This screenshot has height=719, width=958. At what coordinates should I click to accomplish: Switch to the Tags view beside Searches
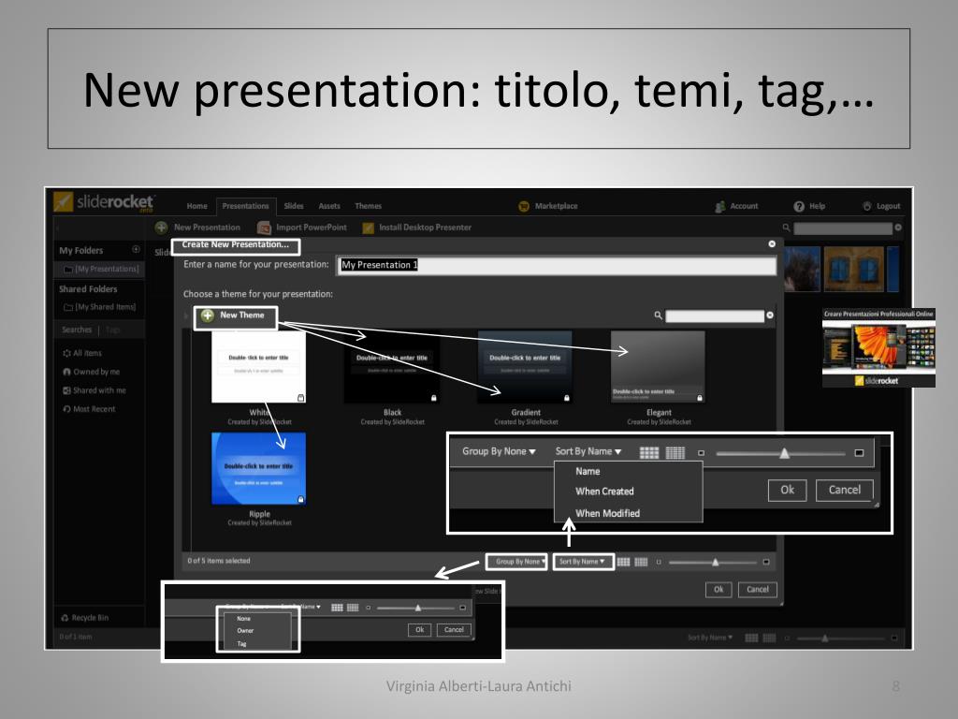click(x=112, y=330)
